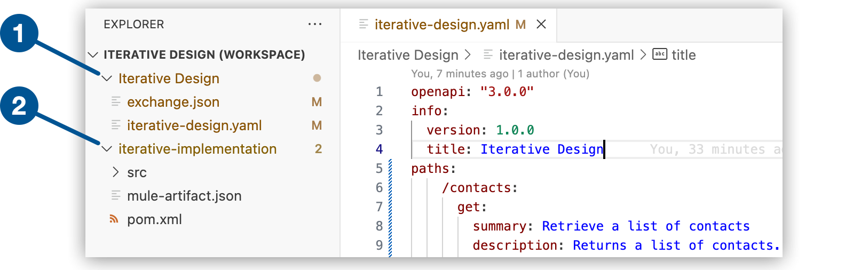The image size is (853, 270).
Task: Open exchange.json in the explorer
Action: tap(173, 102)
